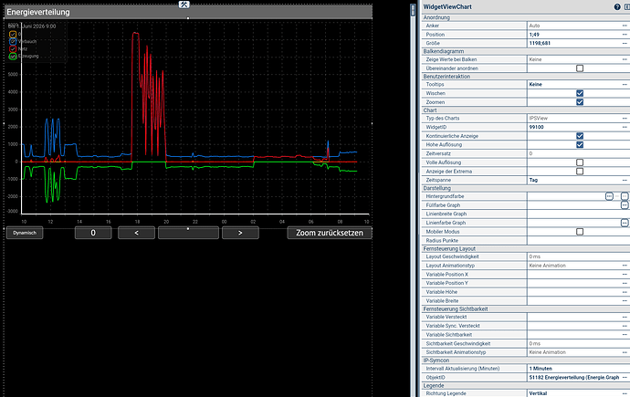Open the Variable Versteckt selector
The width and height of the screenshot is (630, 397).
coord(625,317)
